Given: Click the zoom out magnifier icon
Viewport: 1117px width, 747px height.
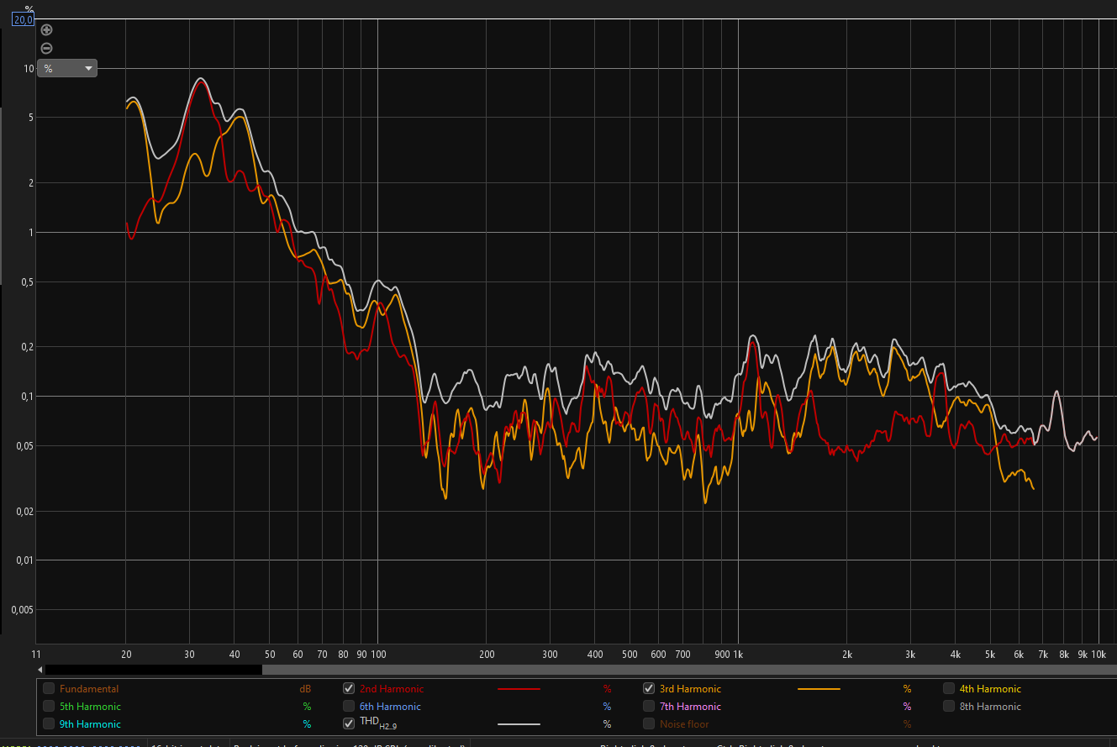Looking at the screenshot, I should click(x=47, y=48).
